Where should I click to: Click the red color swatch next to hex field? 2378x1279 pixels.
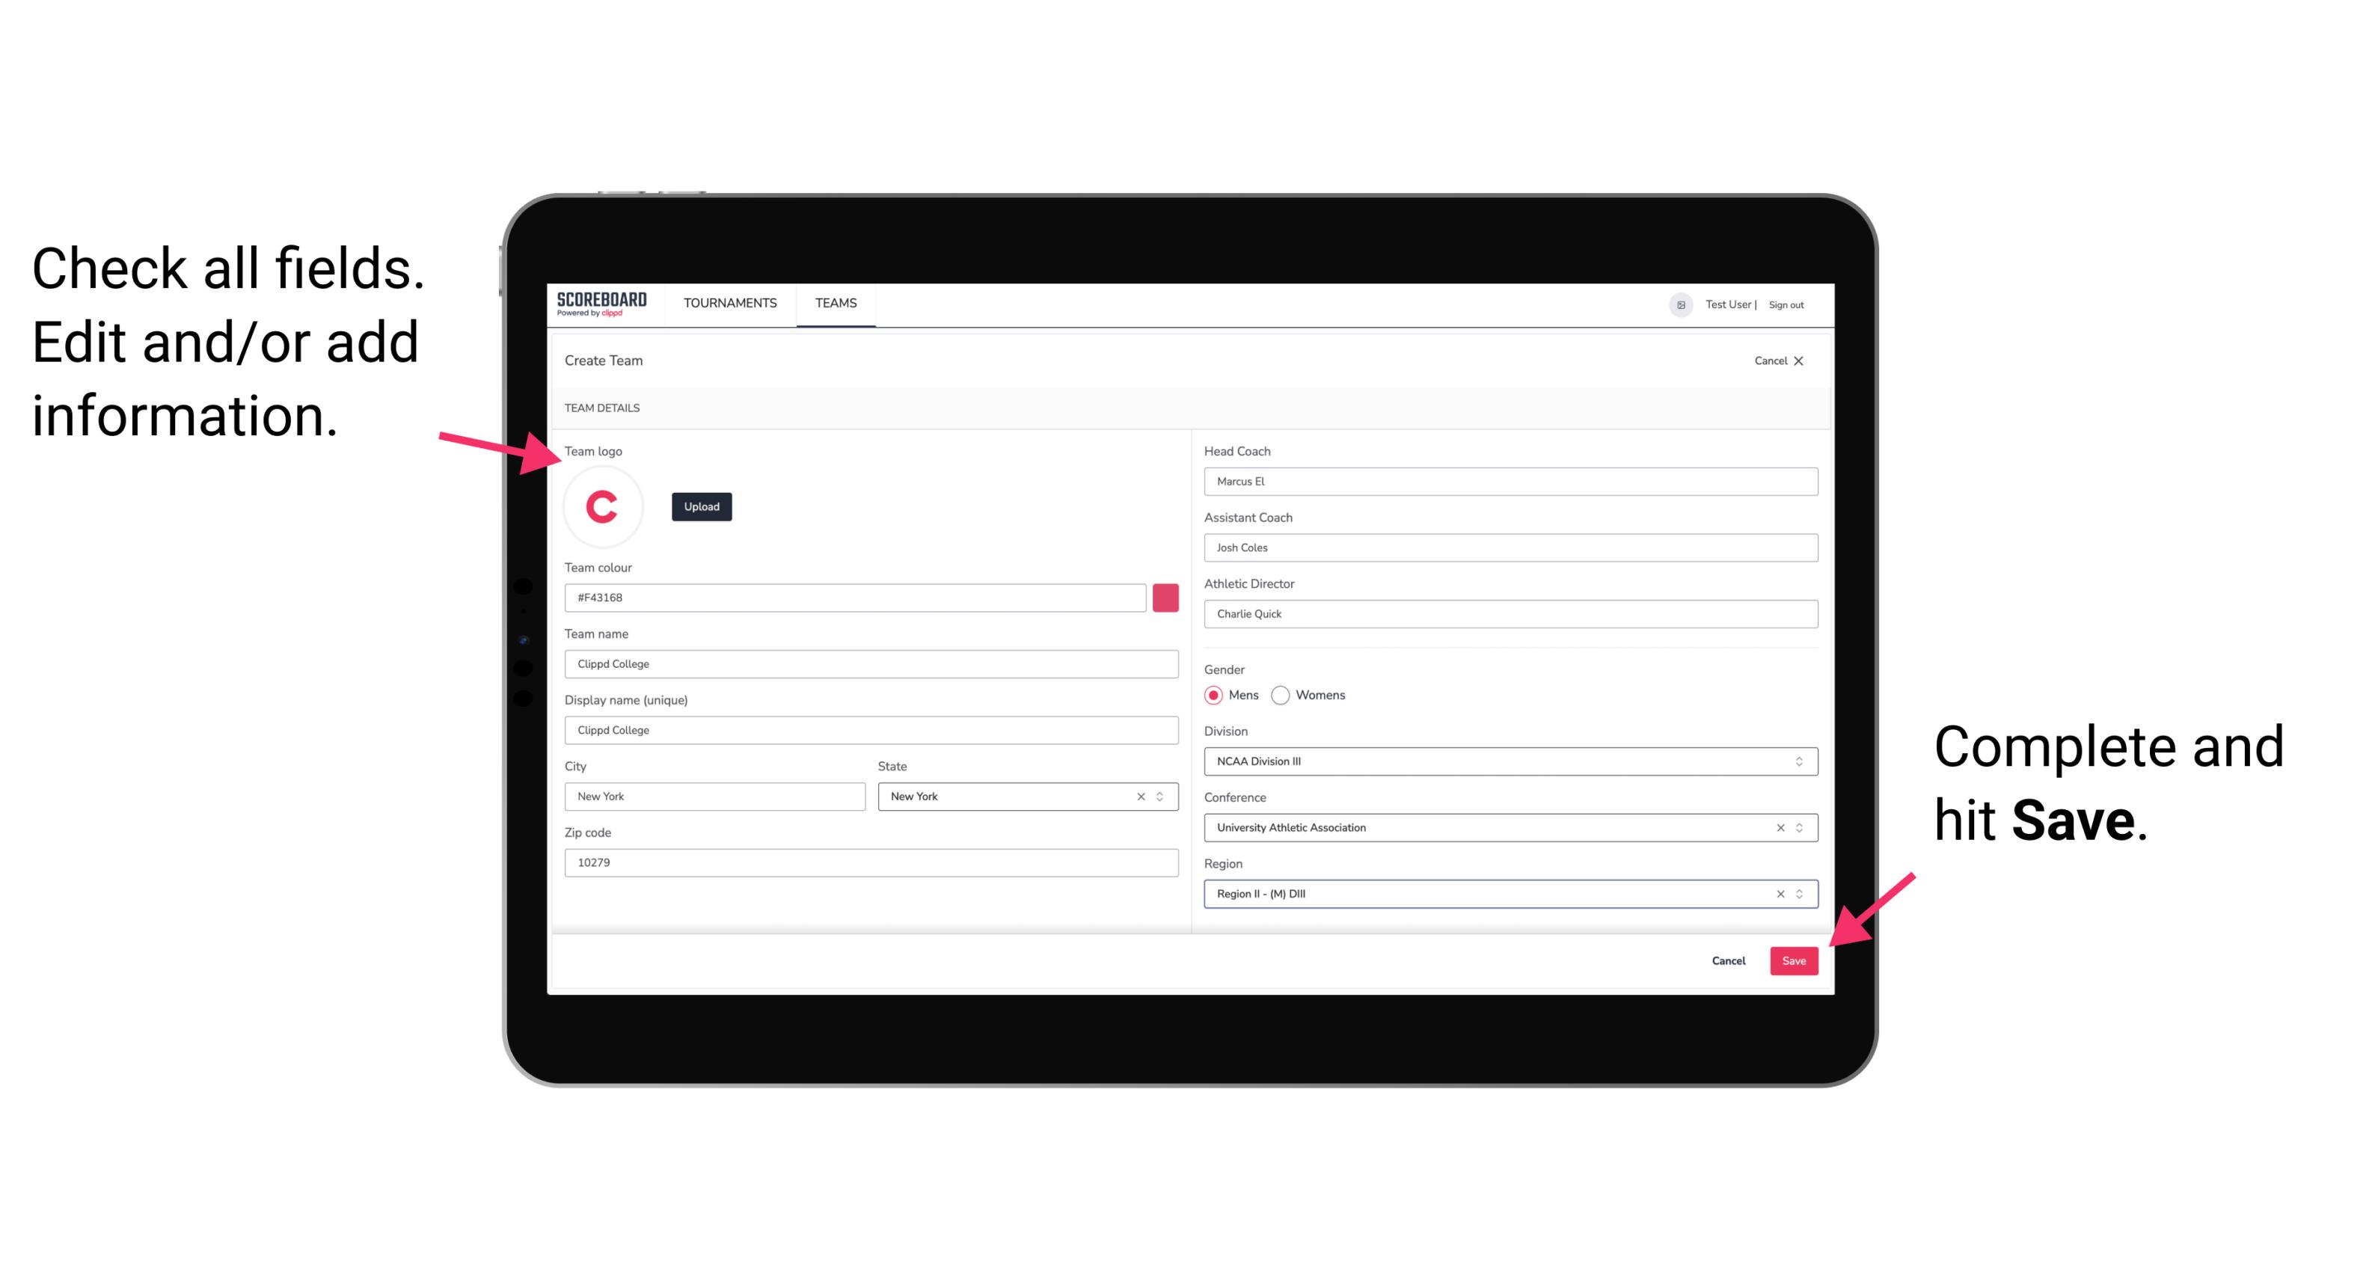click(1168, 597)
